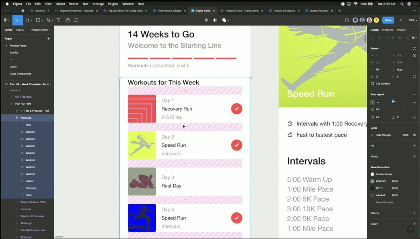Click the Help question mark button

tap(411, 230)
